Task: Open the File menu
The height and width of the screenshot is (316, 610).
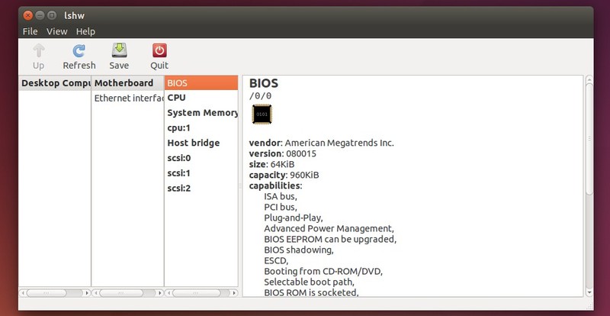Action: point(30,31)
